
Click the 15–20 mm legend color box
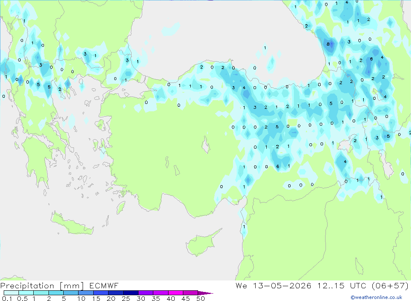[101, 293]
